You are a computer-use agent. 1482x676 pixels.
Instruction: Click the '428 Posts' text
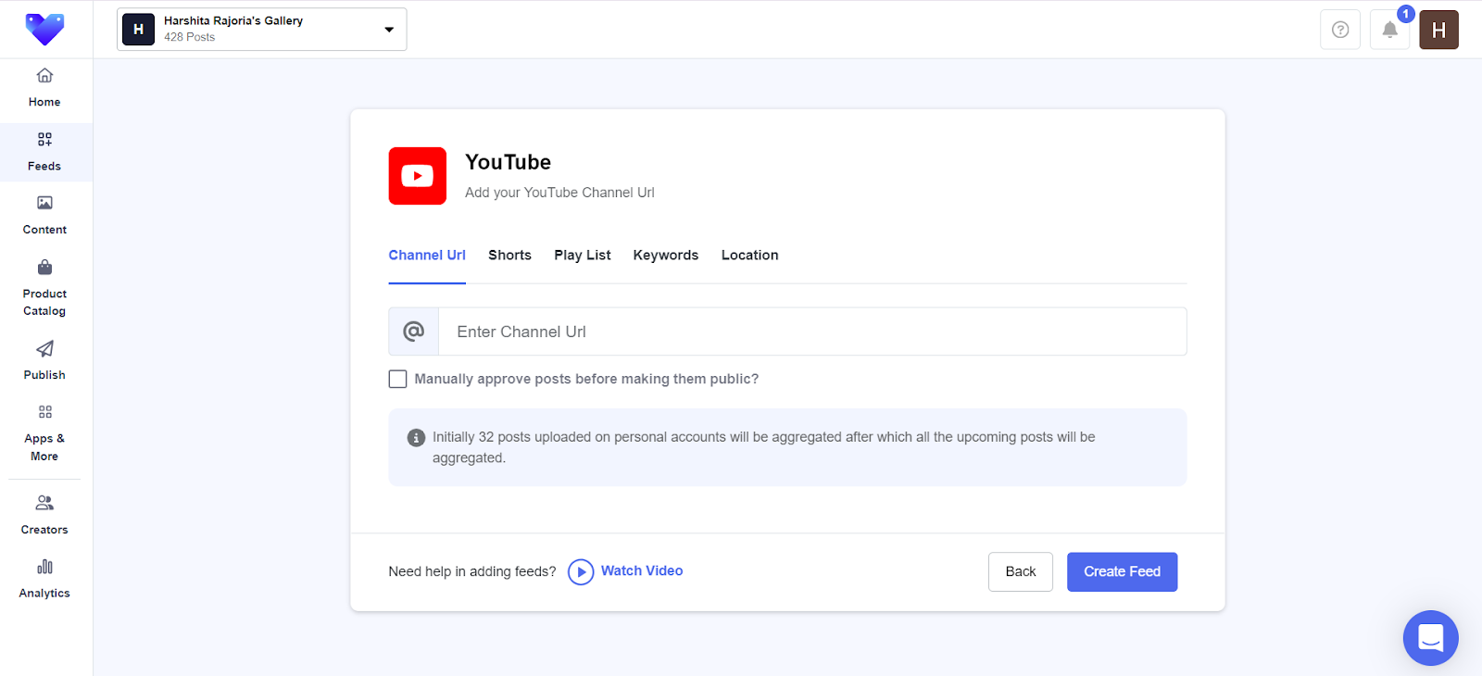[190, 37]
